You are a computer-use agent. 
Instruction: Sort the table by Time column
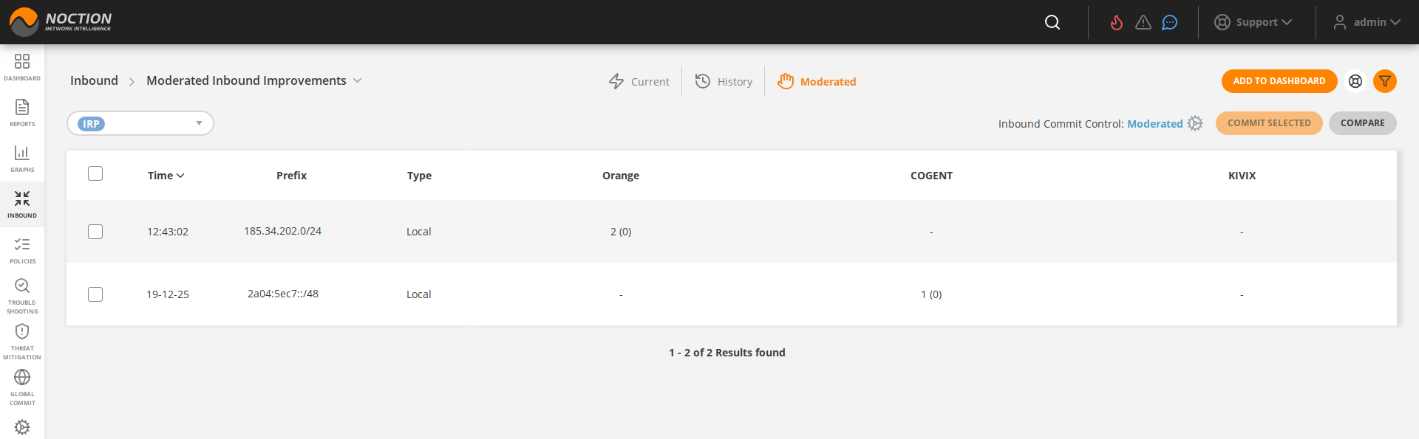click(166, 176)
